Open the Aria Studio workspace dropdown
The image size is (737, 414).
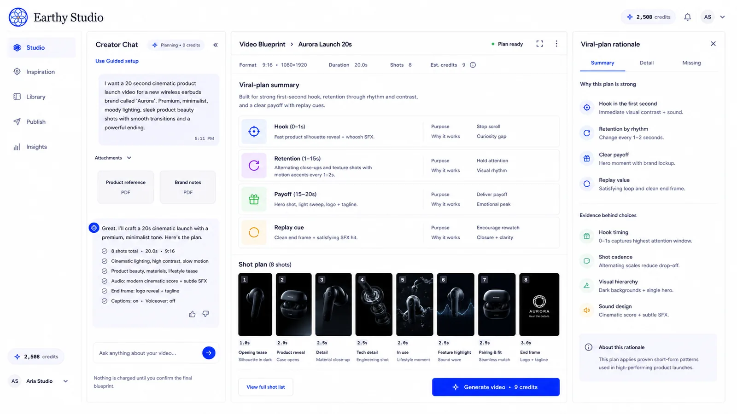point(40,381)
